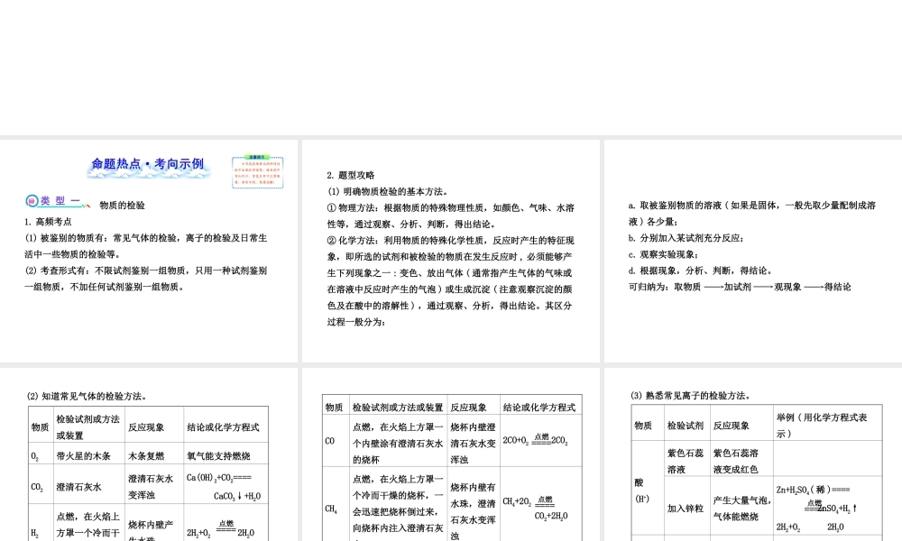Open the slide listing steps a through d
This screenshot has height=541, width=902.
[753, 251]
